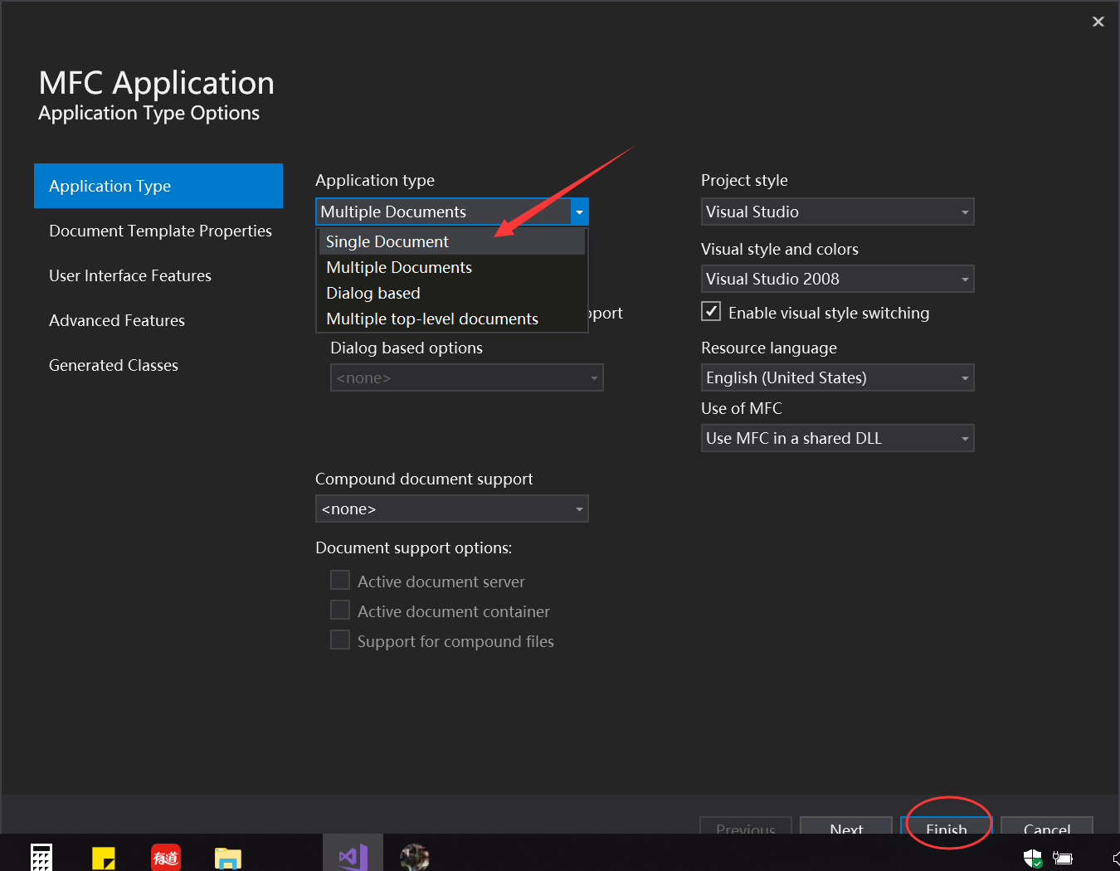Screen dimensions: 1120x871
Task: Expand the Compound document support dropdown
Action: click(x=578, y=508)
